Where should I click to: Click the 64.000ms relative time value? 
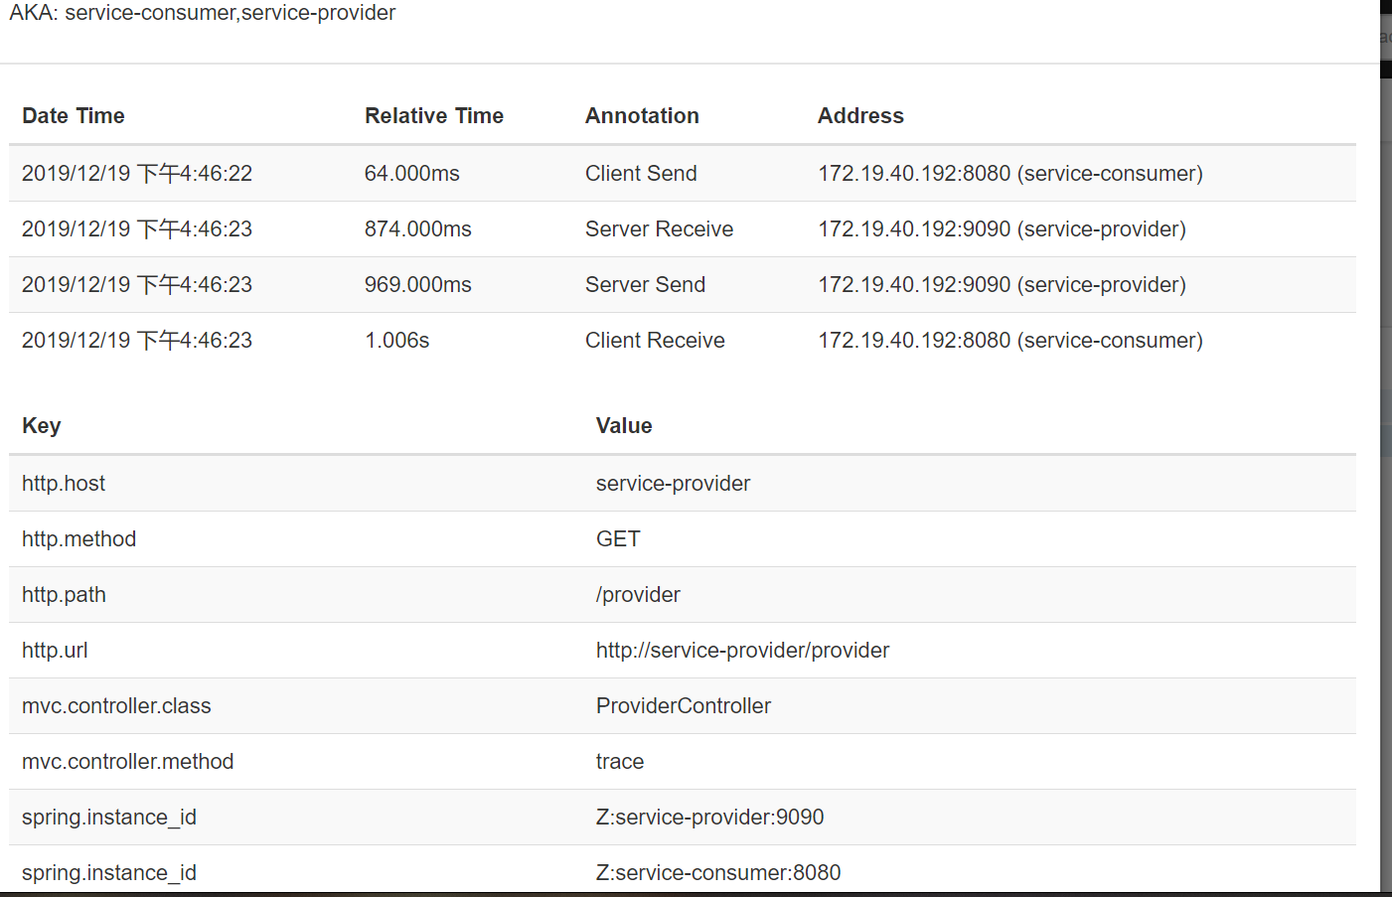(x=411, y=174)
